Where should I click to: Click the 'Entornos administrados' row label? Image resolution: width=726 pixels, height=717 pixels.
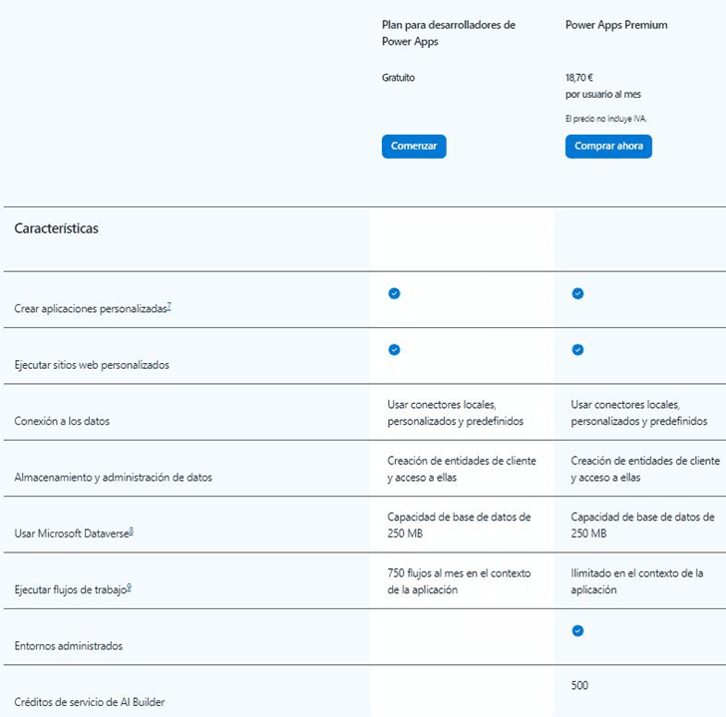(69, 646)
